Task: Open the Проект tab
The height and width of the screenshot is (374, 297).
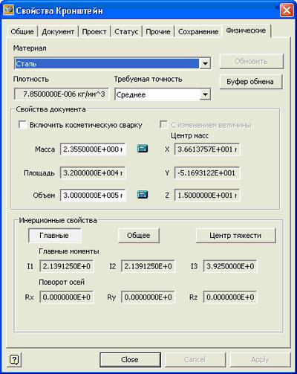Action: click(x=94, y=32)
